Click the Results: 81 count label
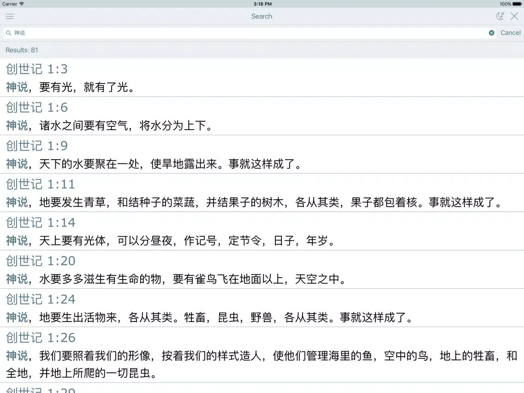This screenshot has height=393, width=524. [x=22, y=50]
